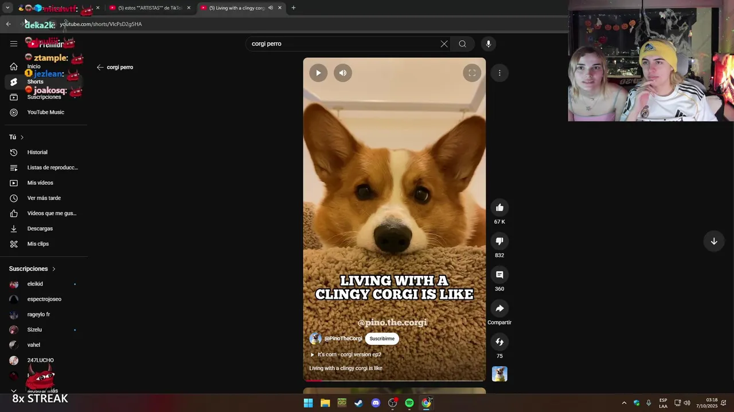Open Steam from taskbar
This screenshot has height=412, width=734.
click(x=358, y=403)
